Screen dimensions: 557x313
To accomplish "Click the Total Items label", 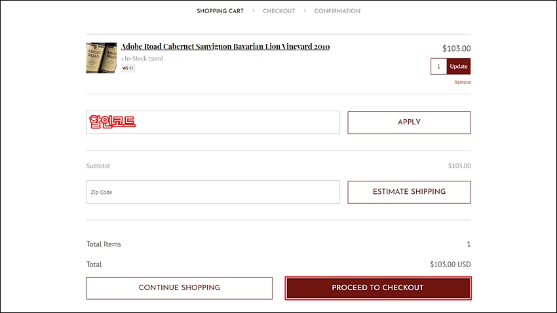I will click(104, 244).
